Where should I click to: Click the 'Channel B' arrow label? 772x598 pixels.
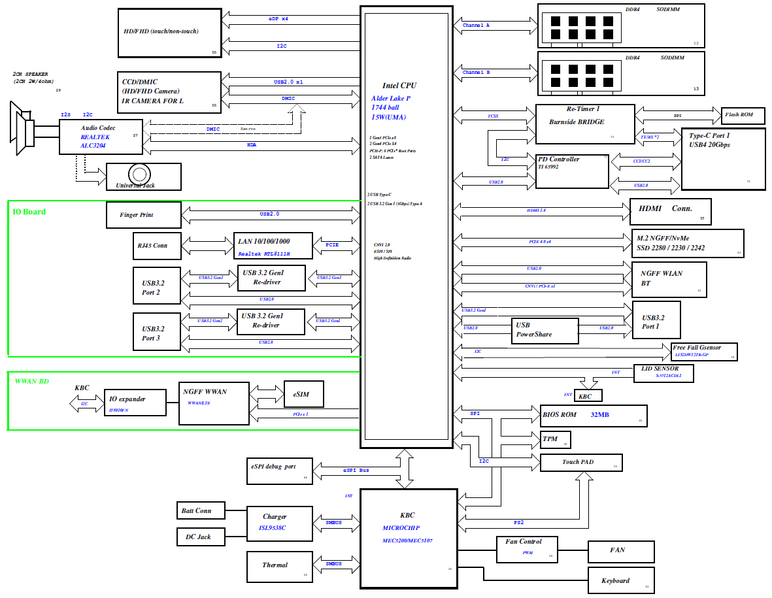click(x=476, y=73)
